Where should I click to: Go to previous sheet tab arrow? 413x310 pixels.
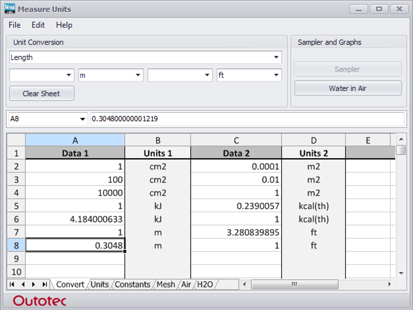pos(23,284)
